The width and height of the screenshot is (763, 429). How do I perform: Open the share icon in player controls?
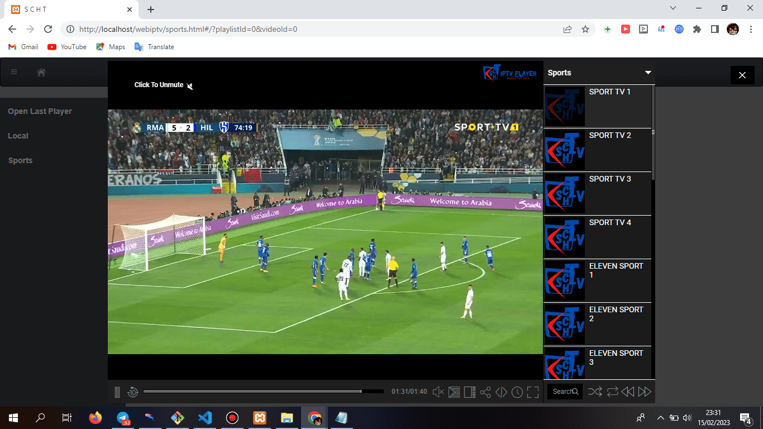click(485, 392)
